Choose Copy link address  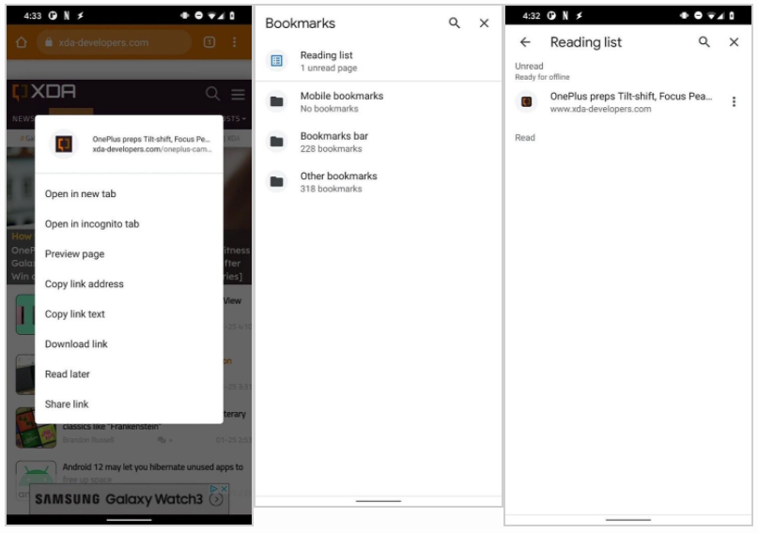point(129,284)
